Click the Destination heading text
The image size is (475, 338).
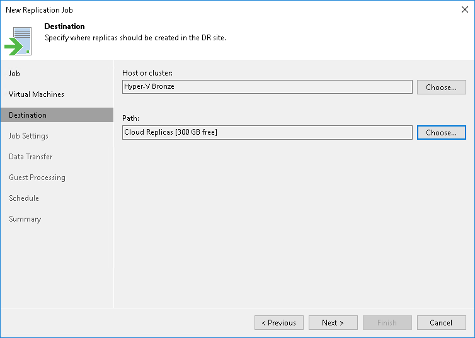coord(64,26)
